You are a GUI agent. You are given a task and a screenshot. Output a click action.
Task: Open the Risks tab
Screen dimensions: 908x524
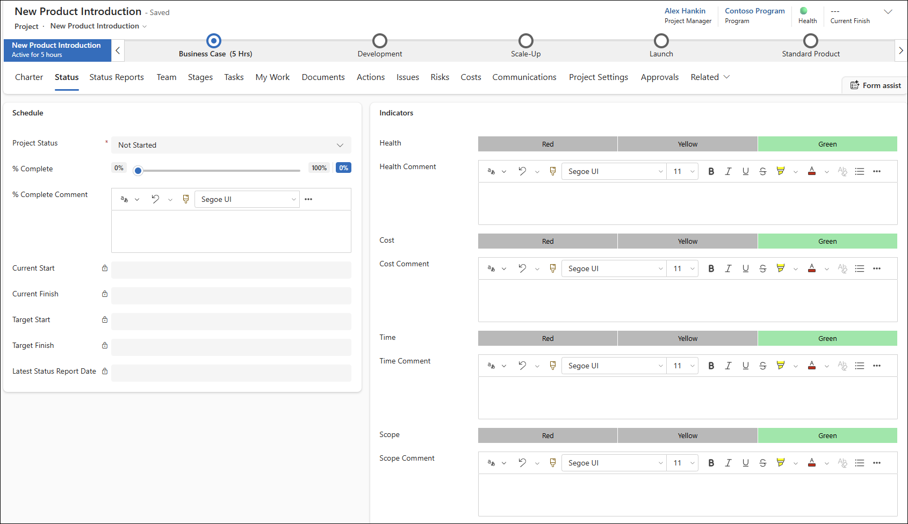(x=439, y=77)
